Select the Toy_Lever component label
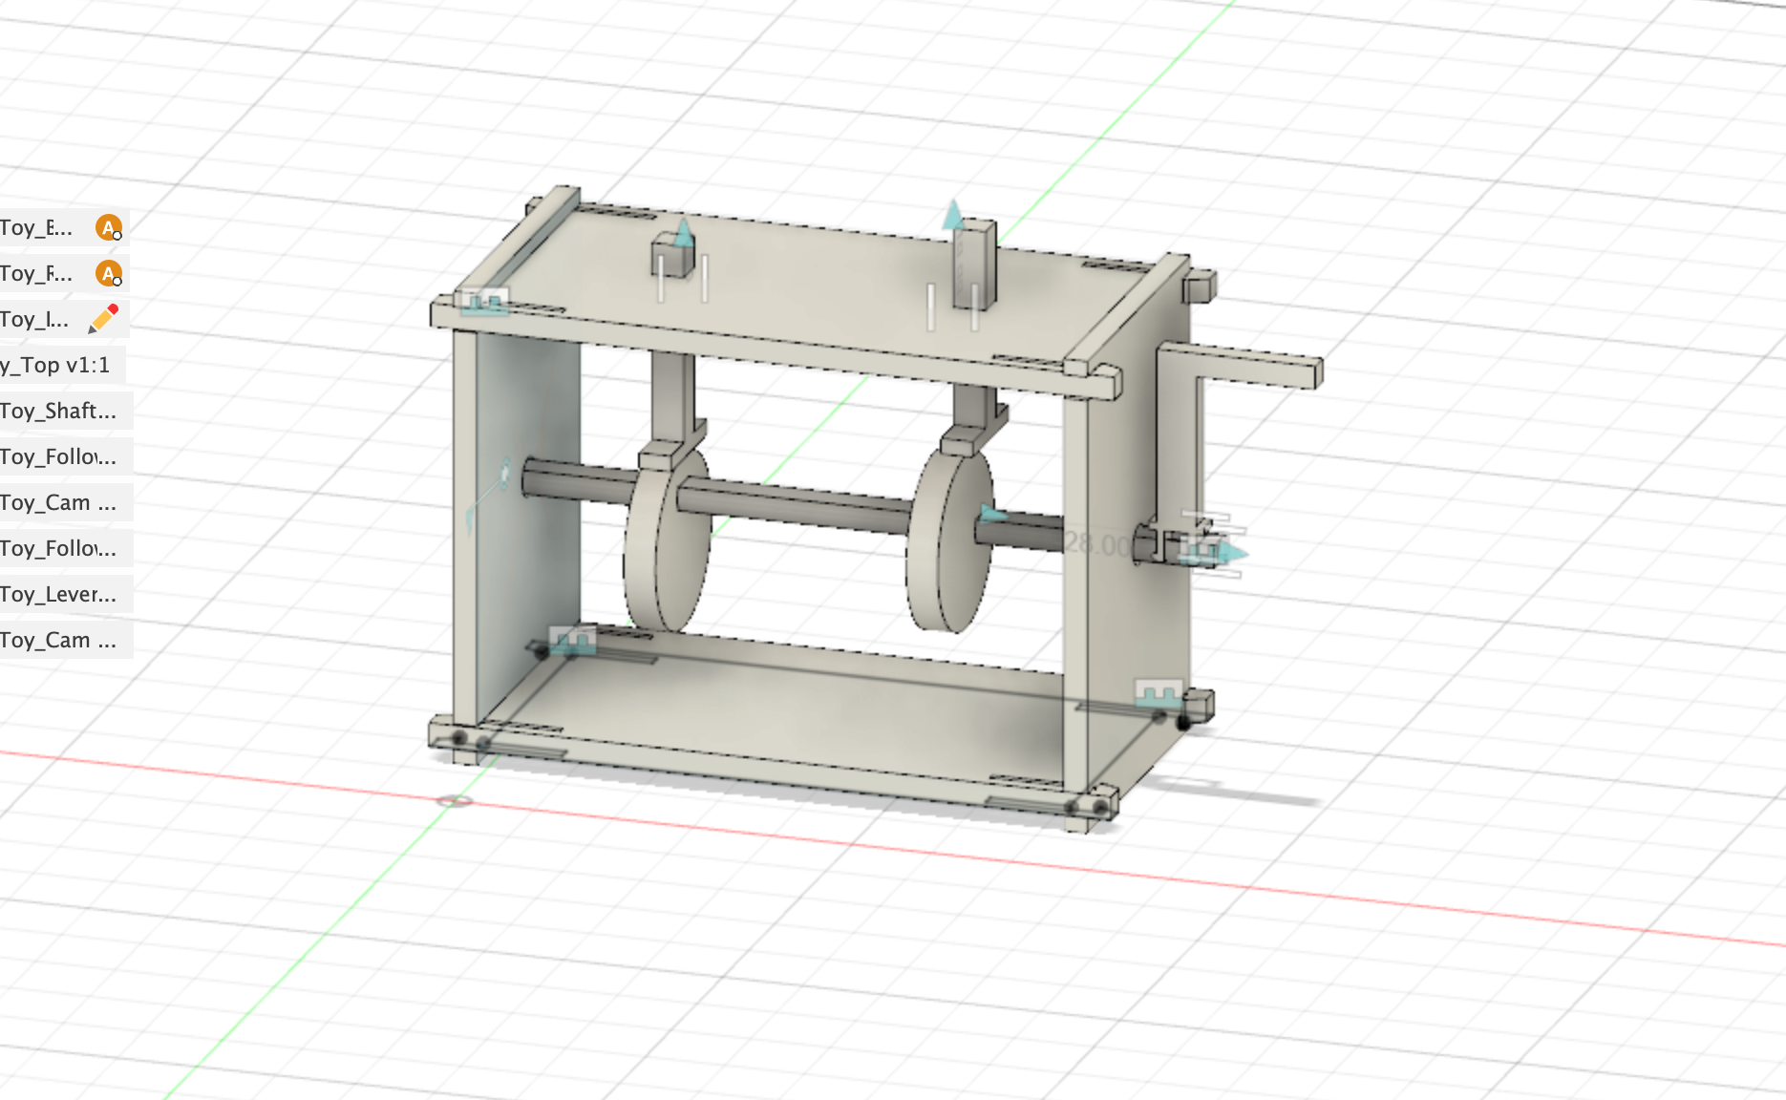The image size is (1786, 1100). 57,594
